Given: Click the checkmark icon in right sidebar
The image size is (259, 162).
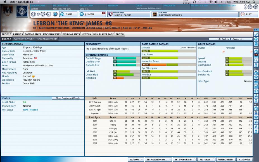Looking at the screenshot, I should pos(256,34).
